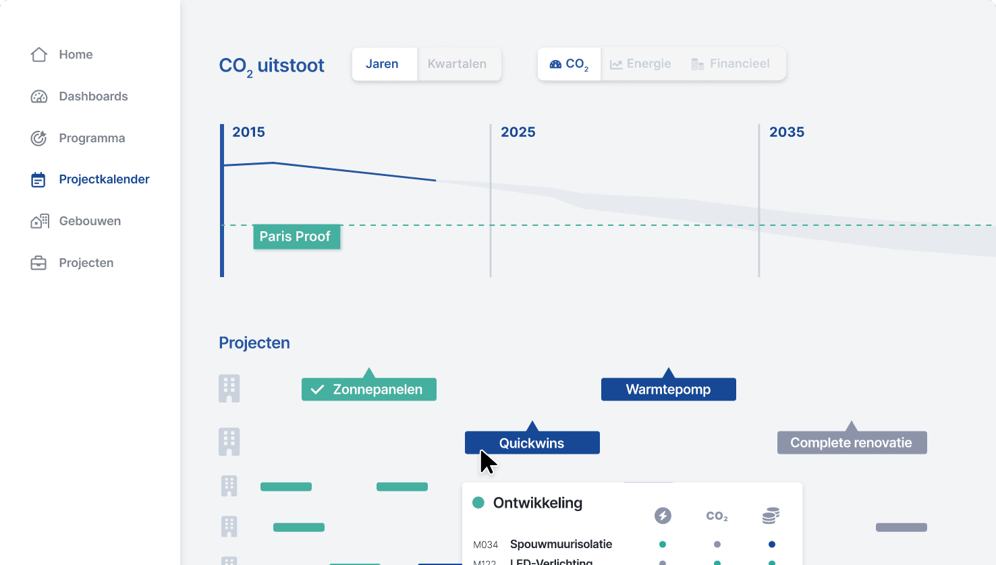Click the Projecten briefcase icon
This screenshot has width=996, height=565.
[x=38, y=263]
